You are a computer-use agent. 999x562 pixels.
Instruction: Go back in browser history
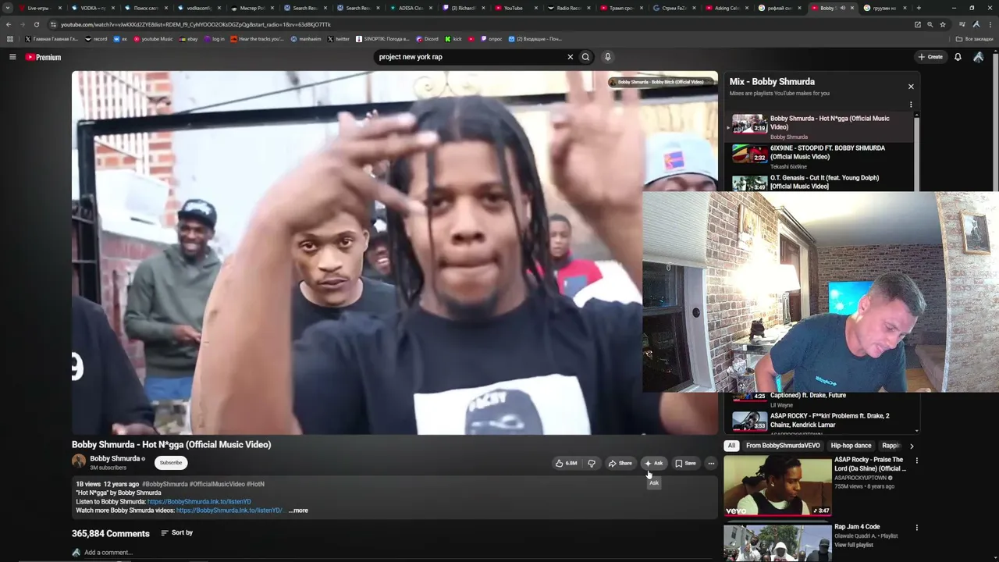click(9, 24)
